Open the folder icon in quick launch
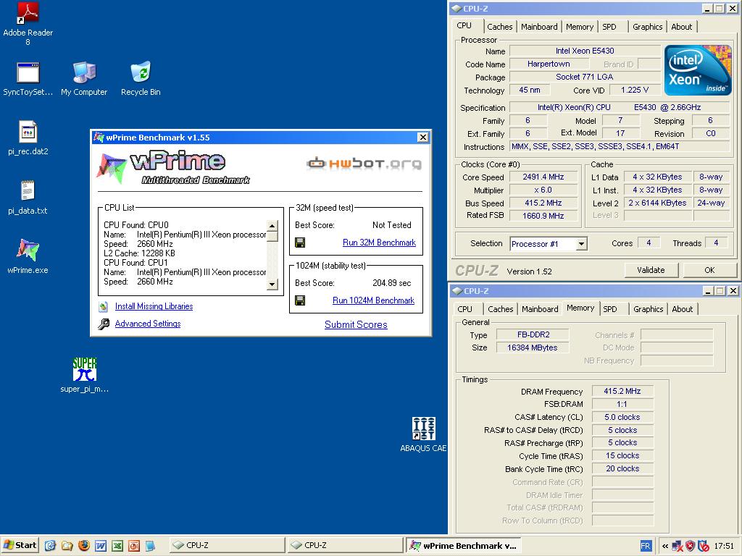Image resolution: width=742 pixels, height=556 pixels. [67, 546]
